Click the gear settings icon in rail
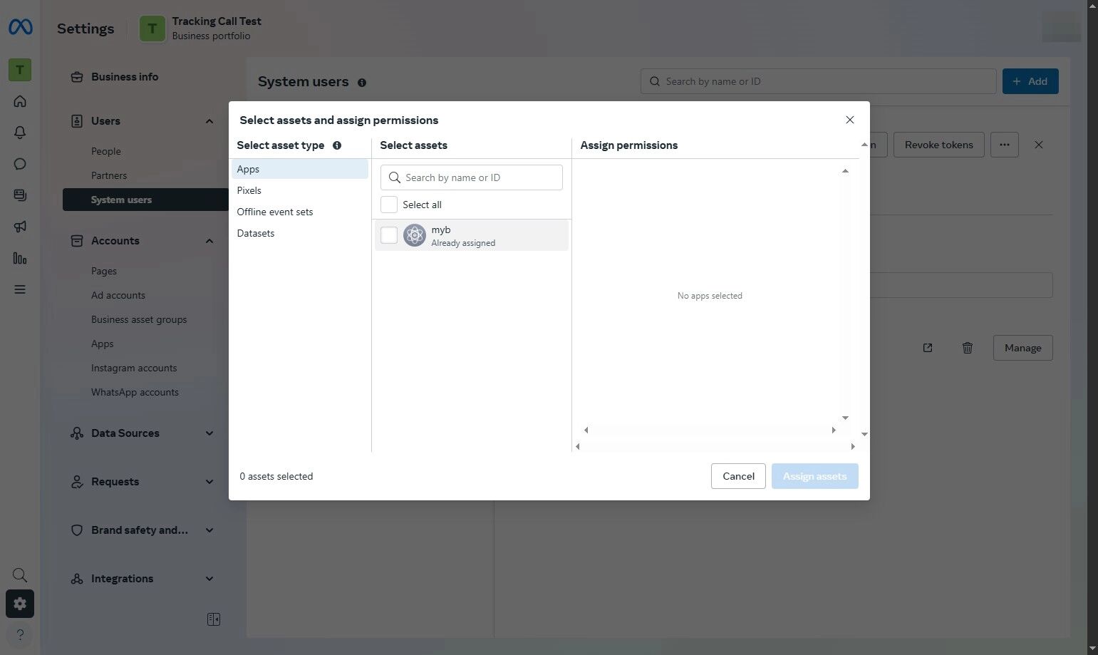The image size is (1098, 655). coord(20,604)
